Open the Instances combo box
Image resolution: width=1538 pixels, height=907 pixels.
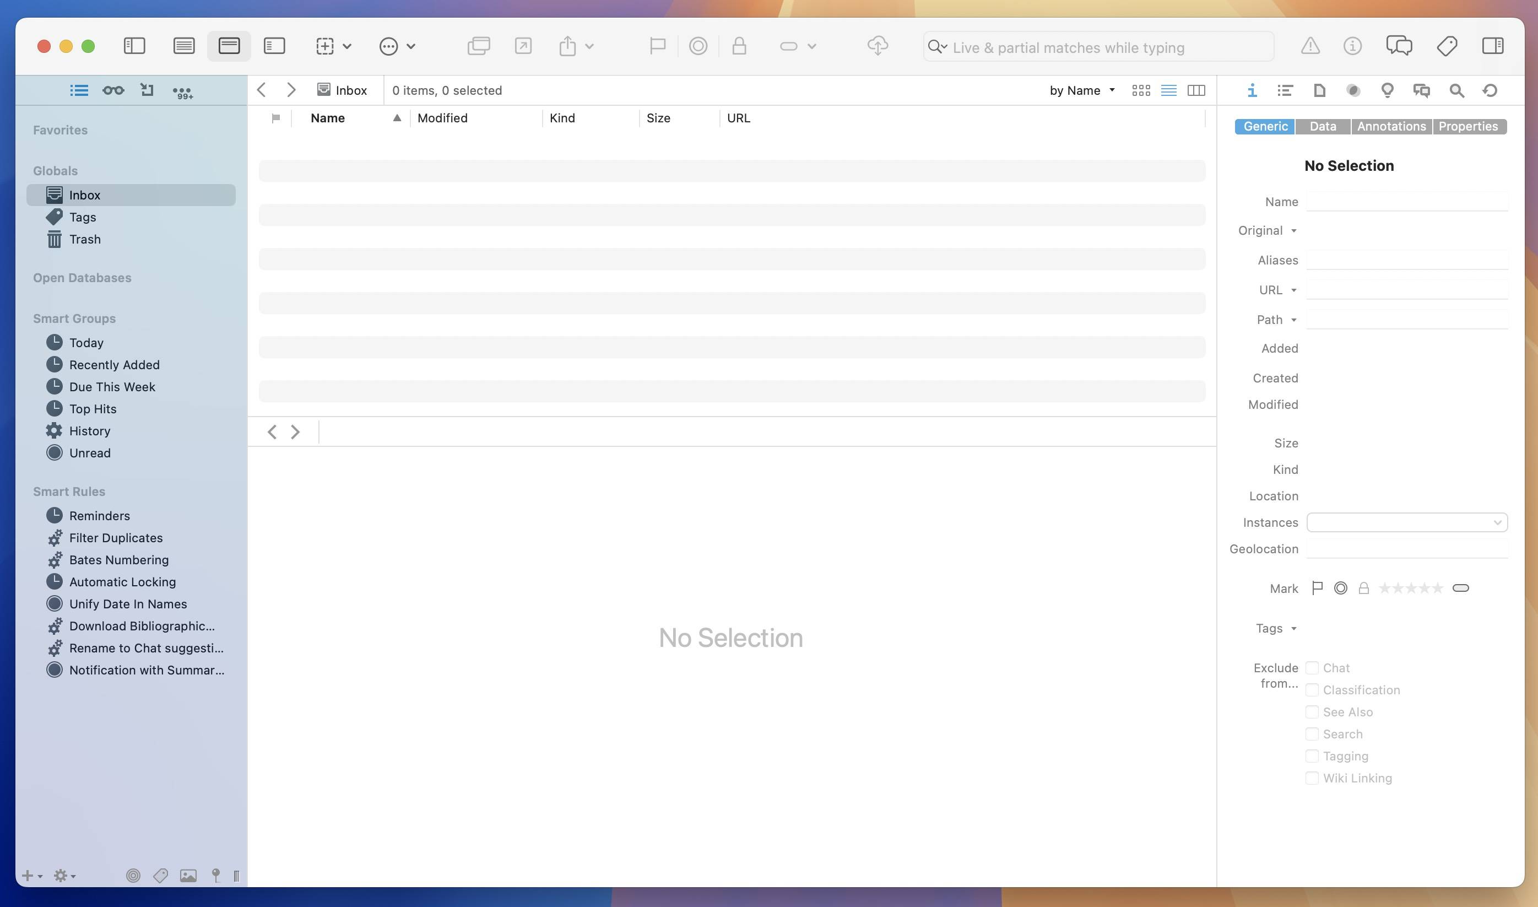[x=1407, y=522]
